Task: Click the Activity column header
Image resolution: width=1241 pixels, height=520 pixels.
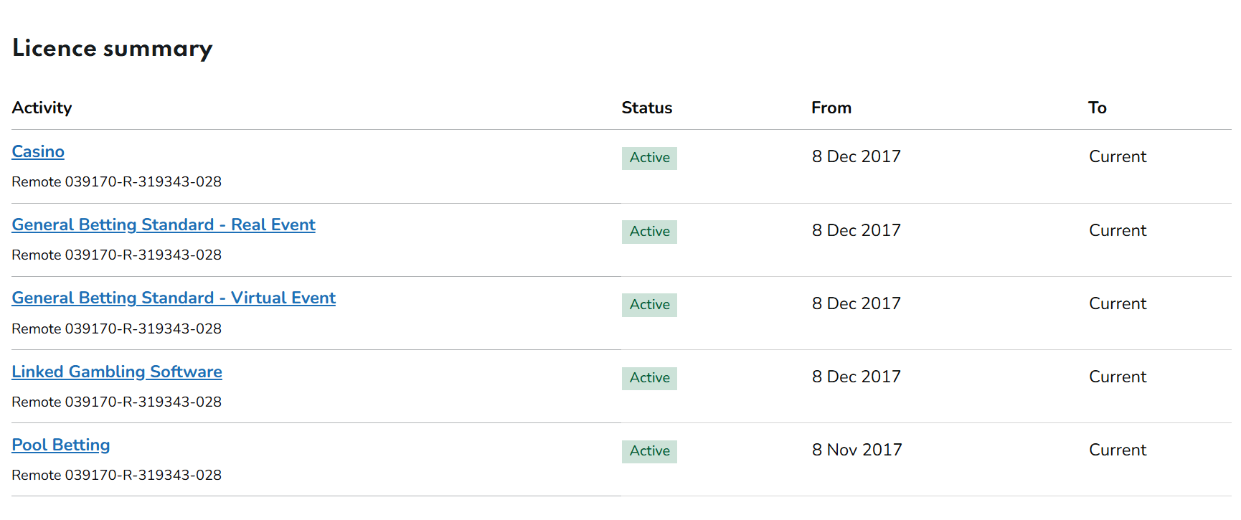Action: coord(42,108)
